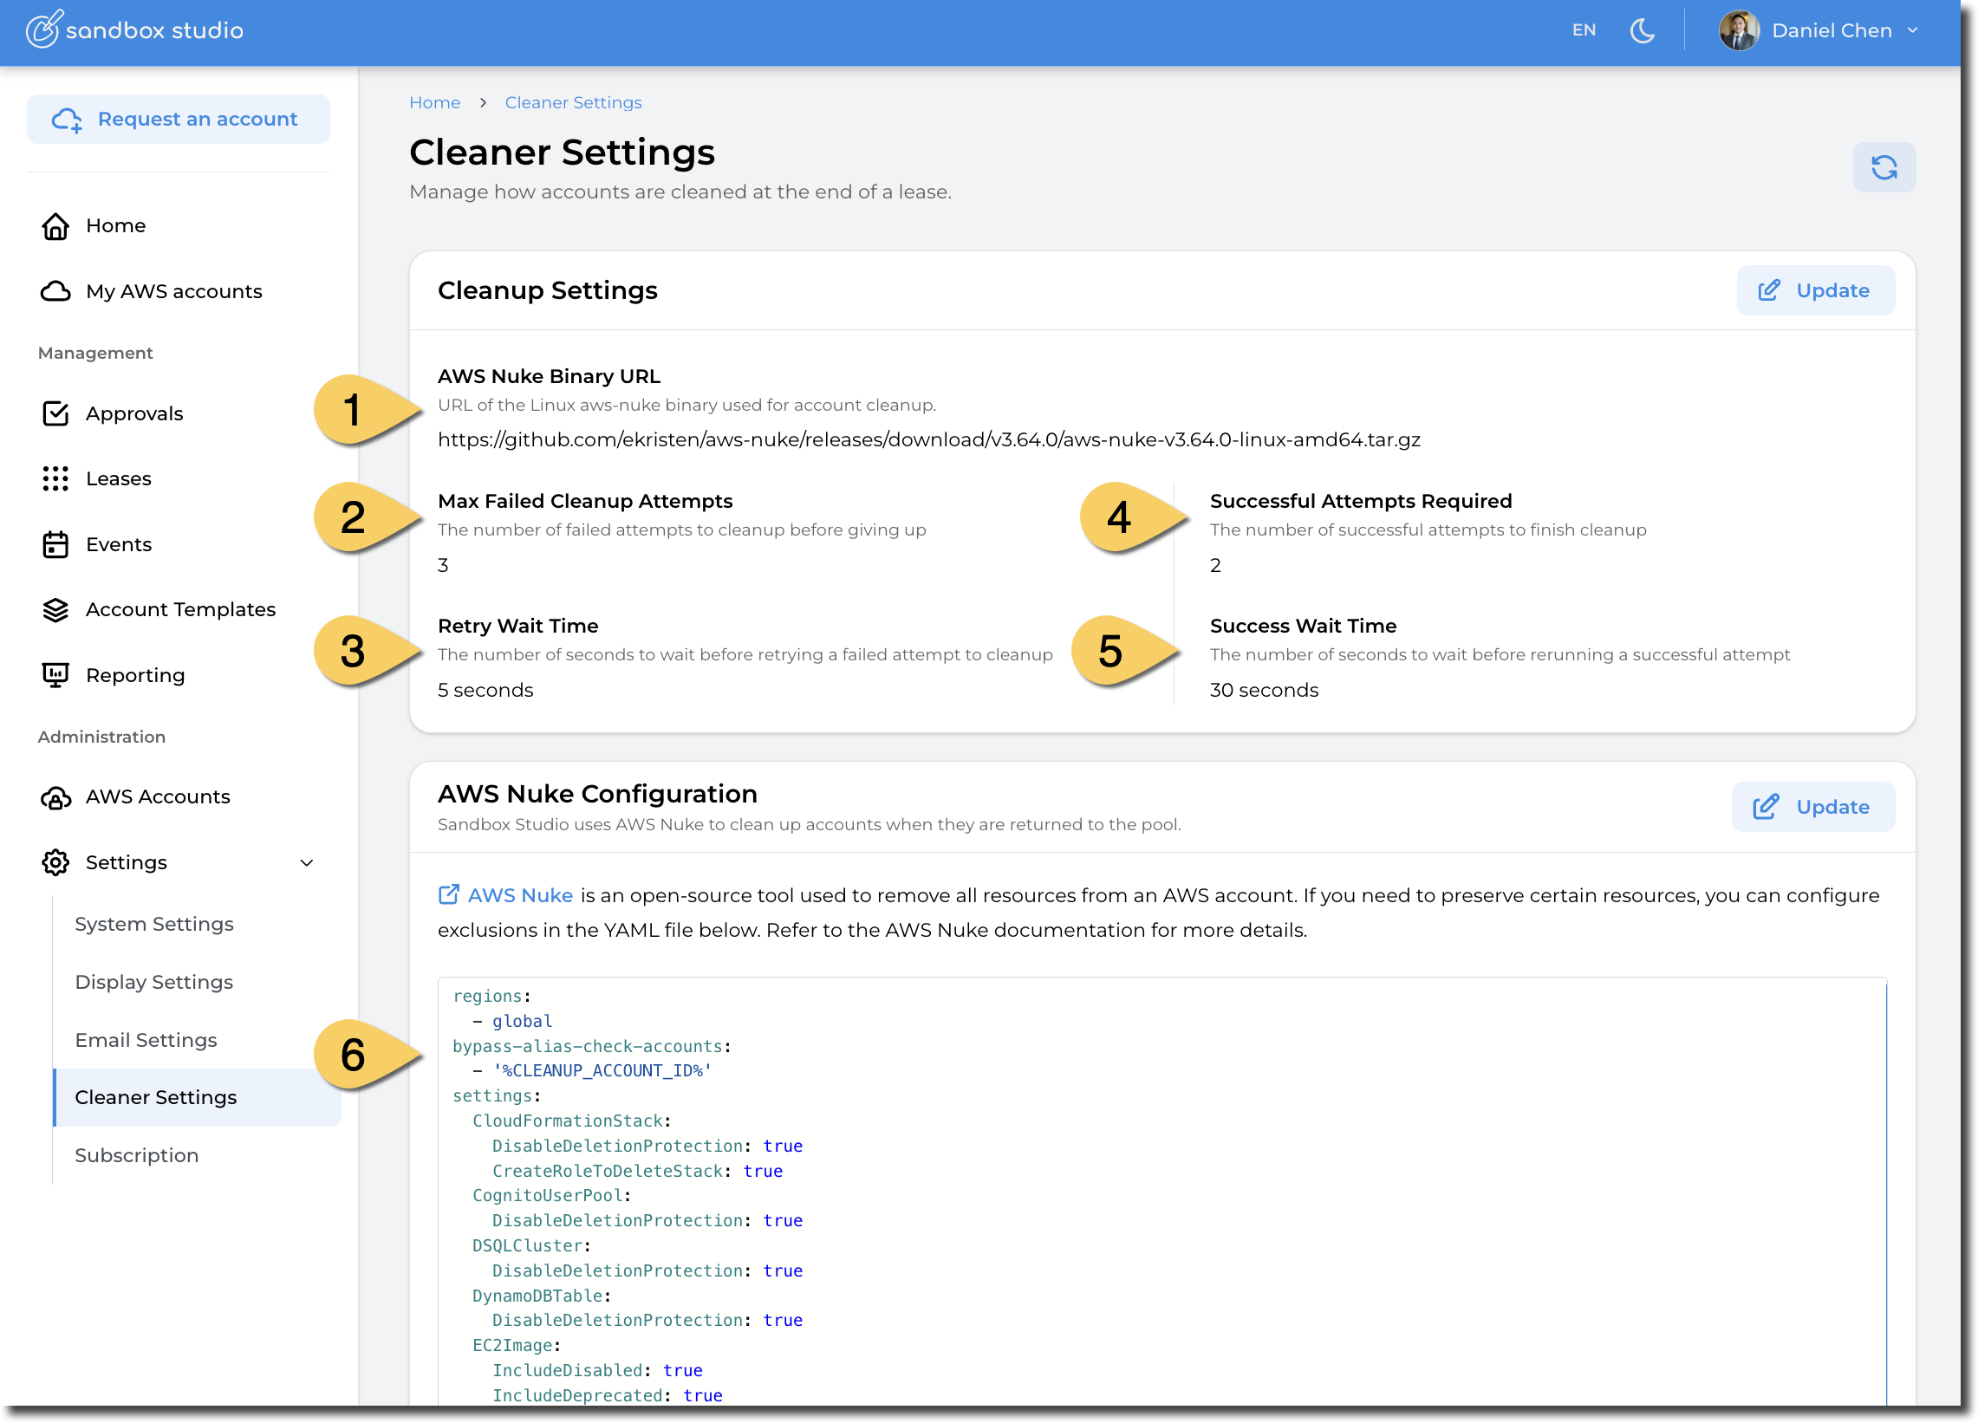This screenshot has height=1423, width=1978.
Task: Go to Events calendar icon
Action: [x=55, y=544]
